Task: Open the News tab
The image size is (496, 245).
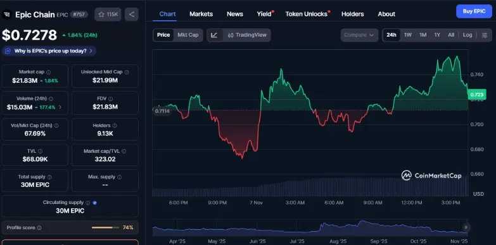Action: [235, 14]
